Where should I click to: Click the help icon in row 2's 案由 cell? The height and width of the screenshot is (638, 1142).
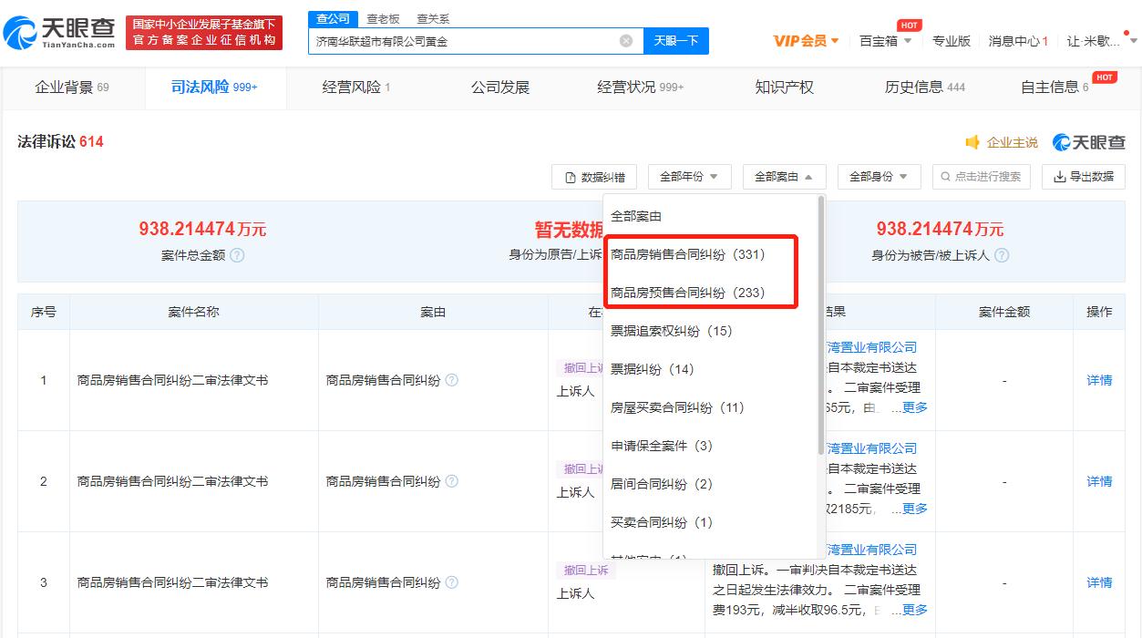point(452,481)
